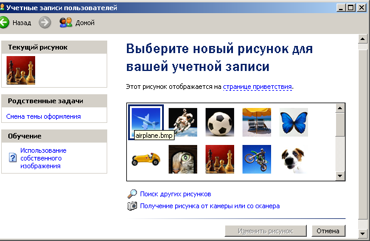Image resolution: width=370 pixels, height=241 pixels.
Task: Select the airplane picture
Action: [146, 122]
